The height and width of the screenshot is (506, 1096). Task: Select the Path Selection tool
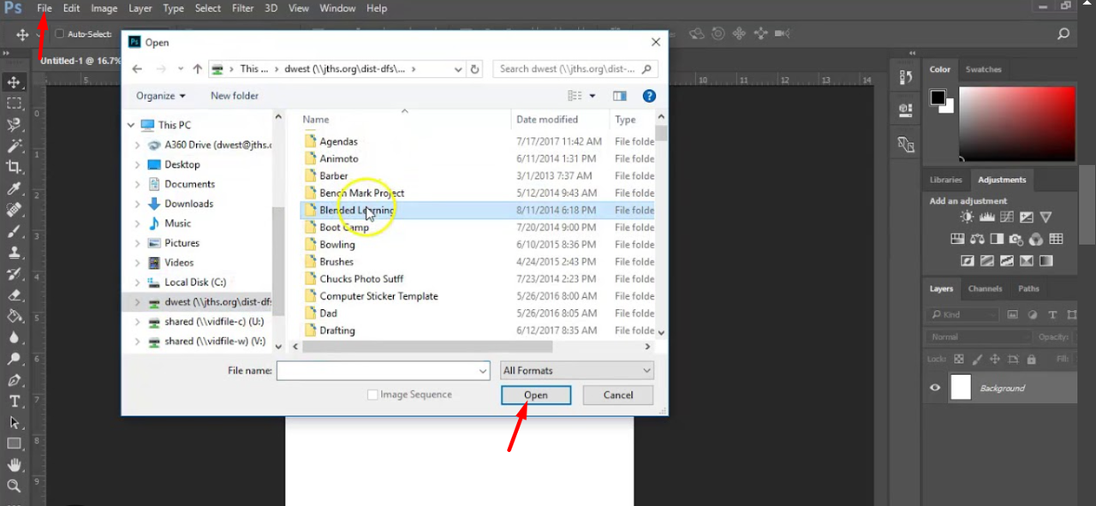coord(15,422)
